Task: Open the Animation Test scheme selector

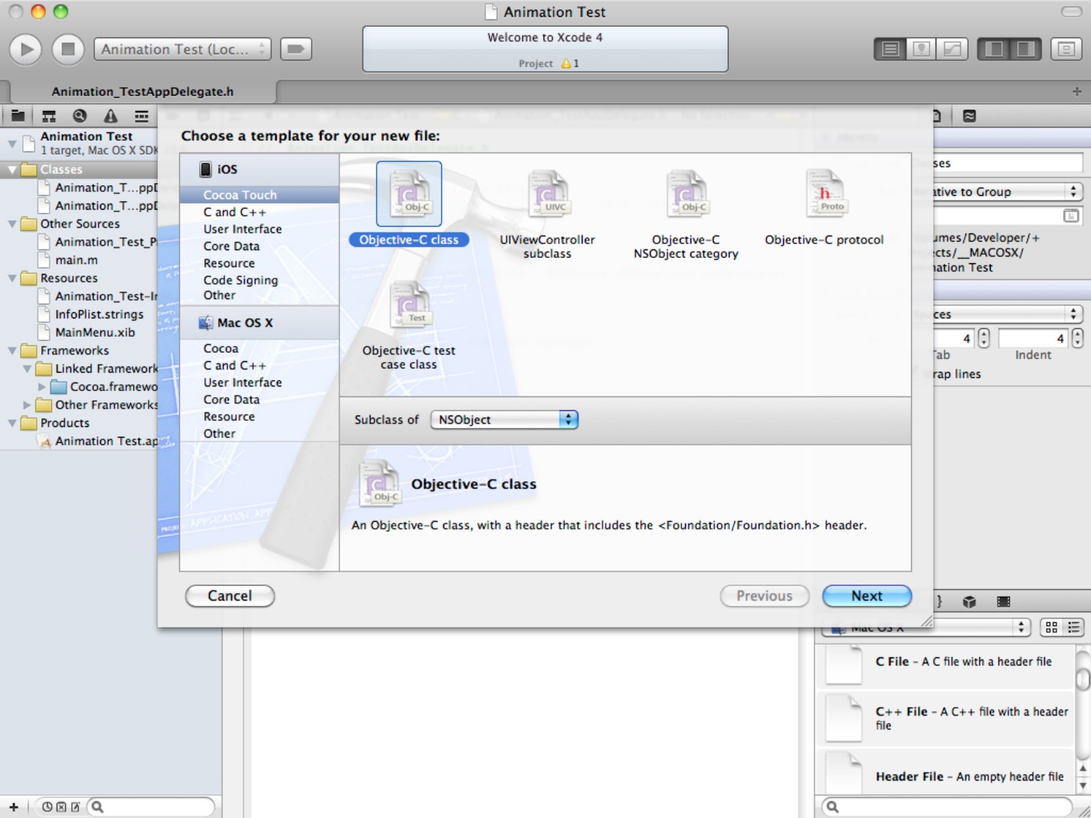Action: pyautogui.click(x=182, y=49)
